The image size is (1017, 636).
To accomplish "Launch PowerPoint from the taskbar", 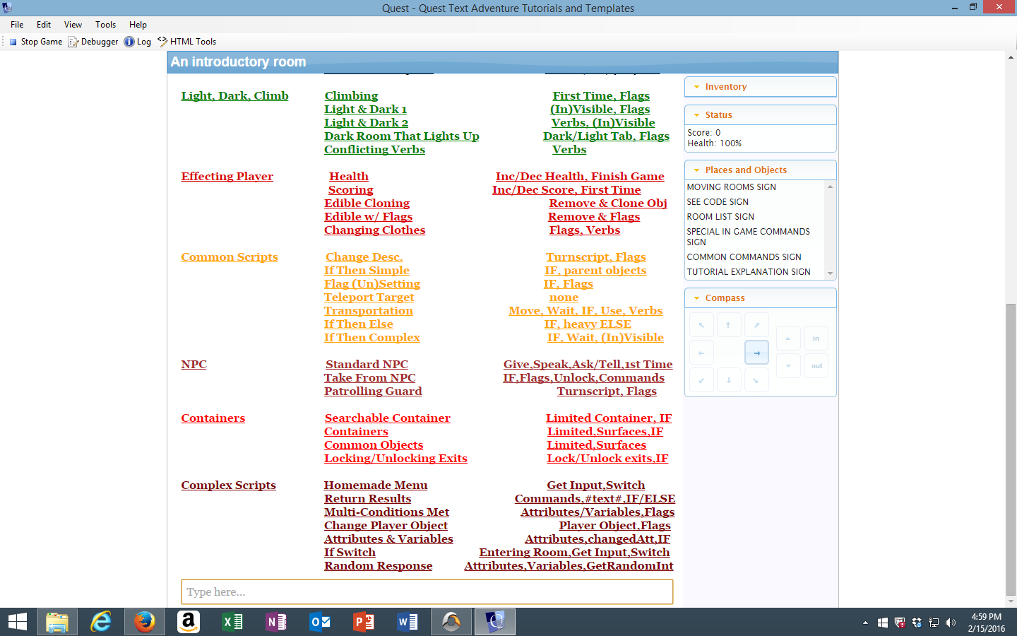I will click(364, 622).
